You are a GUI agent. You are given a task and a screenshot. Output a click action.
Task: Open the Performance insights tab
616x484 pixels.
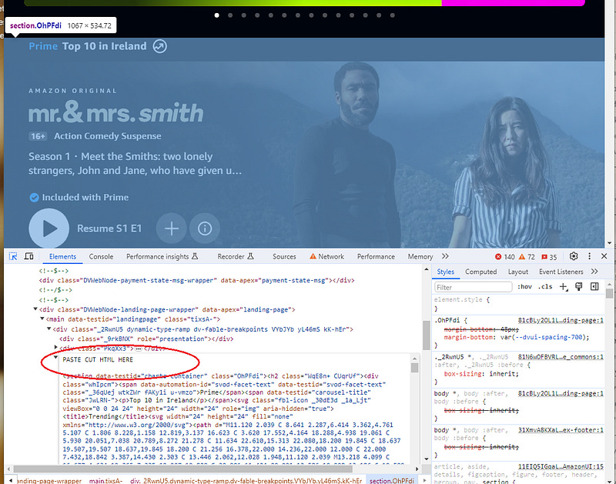point(162,257)
